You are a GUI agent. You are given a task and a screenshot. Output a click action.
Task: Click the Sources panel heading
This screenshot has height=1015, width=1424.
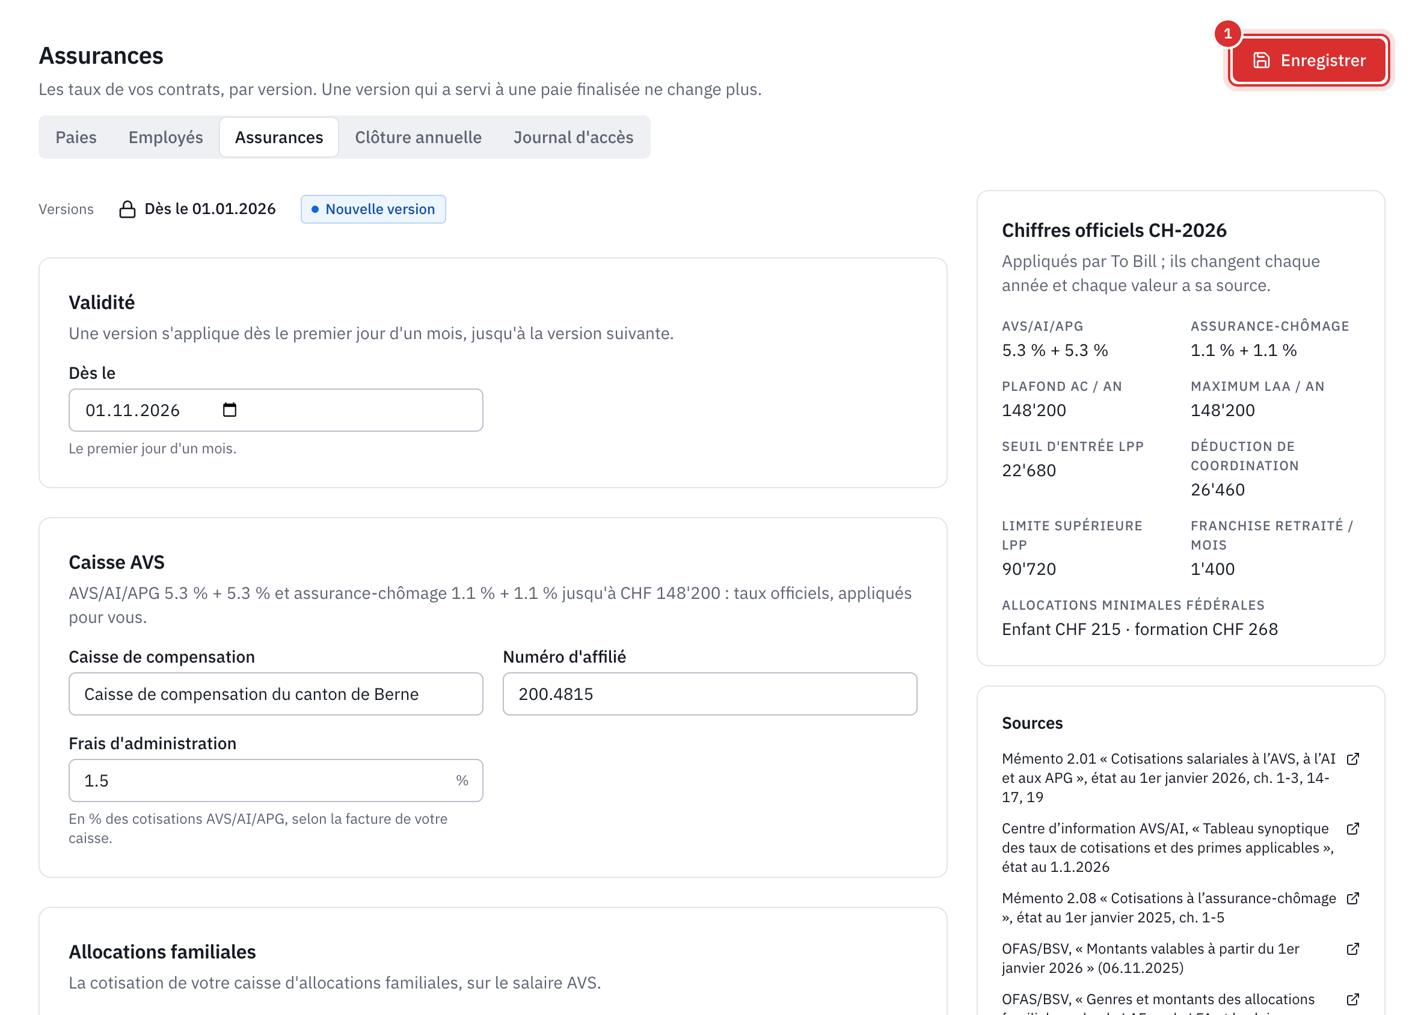[1032, 723]
